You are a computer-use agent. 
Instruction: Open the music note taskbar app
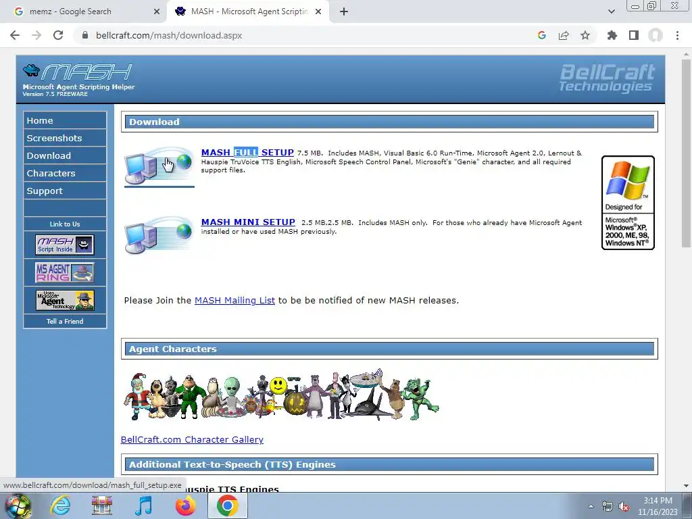click(143, 505)
